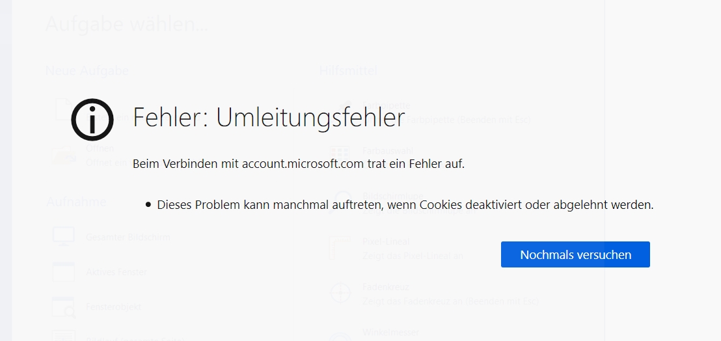Select the Aktives Fenster text label

116,272
